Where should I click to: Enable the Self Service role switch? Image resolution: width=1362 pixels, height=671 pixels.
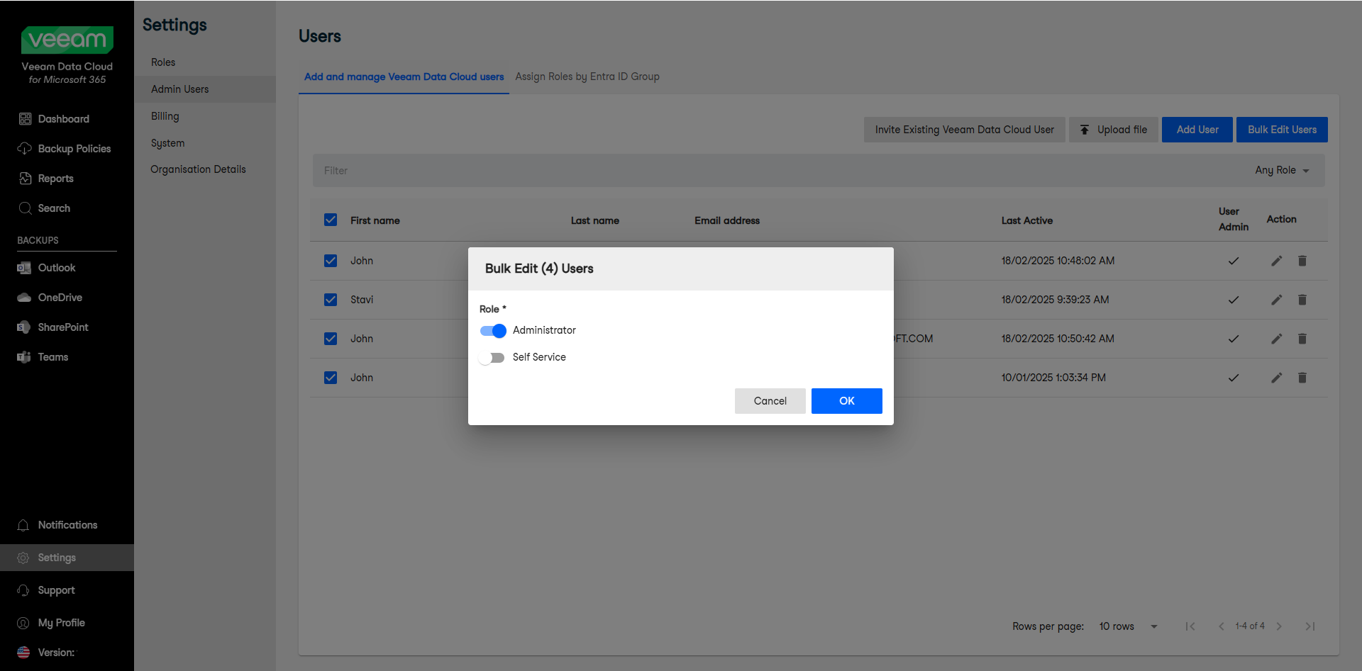point(492,358)
